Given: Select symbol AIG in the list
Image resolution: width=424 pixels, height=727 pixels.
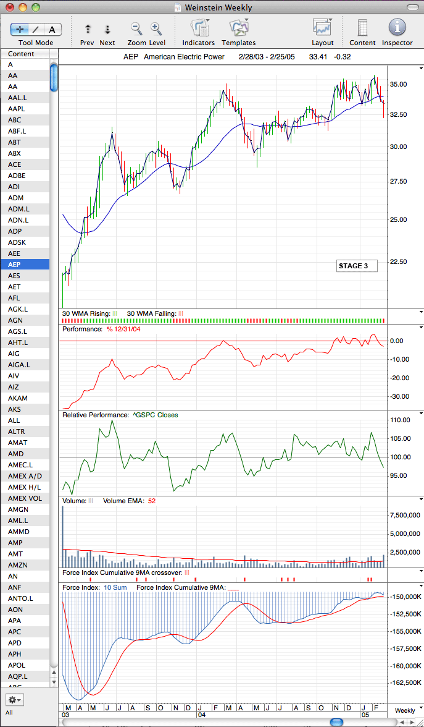Looking at the screenshot, I should (x=25, y=354).
